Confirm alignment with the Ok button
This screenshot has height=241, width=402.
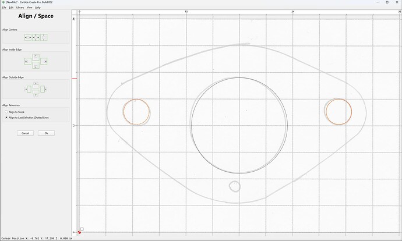[x=46, y=133]
